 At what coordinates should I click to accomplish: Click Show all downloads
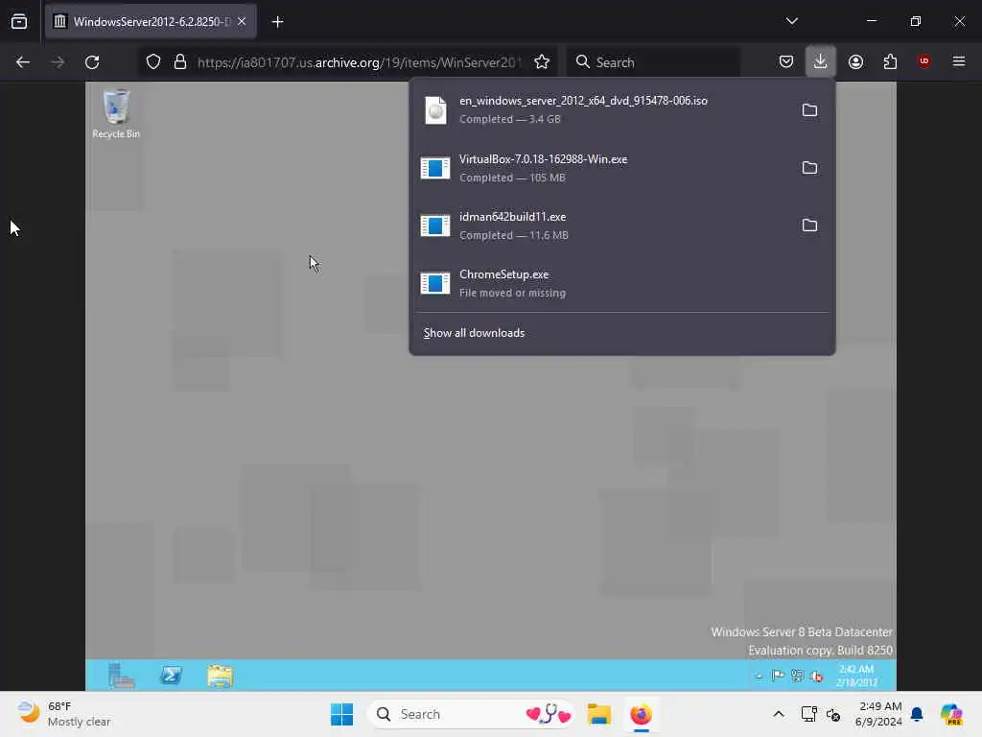tap(474, 333)
